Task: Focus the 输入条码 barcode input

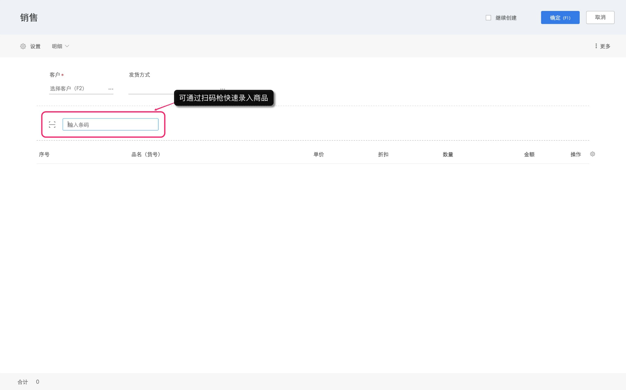Action: pyautogui.click(x=110, y=125)
